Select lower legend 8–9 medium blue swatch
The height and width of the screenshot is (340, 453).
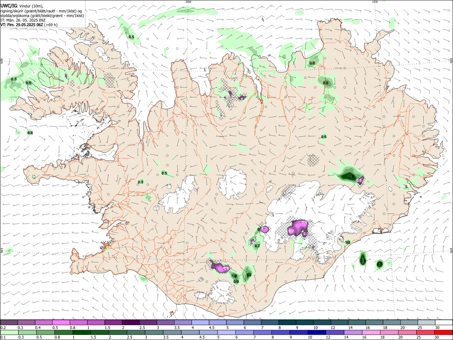point(281,332)
